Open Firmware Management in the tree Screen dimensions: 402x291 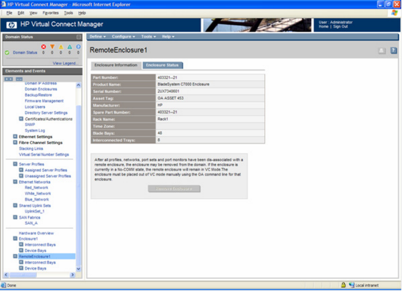click(x=44, y=101)
